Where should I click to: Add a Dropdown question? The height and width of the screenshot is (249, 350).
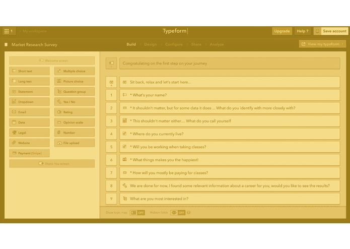(x=30, y=102)
